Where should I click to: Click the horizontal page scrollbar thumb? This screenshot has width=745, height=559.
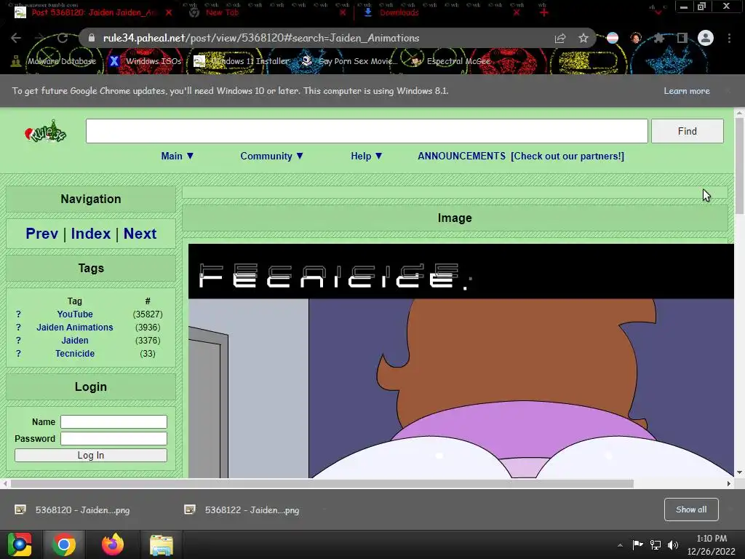[322, 483]
